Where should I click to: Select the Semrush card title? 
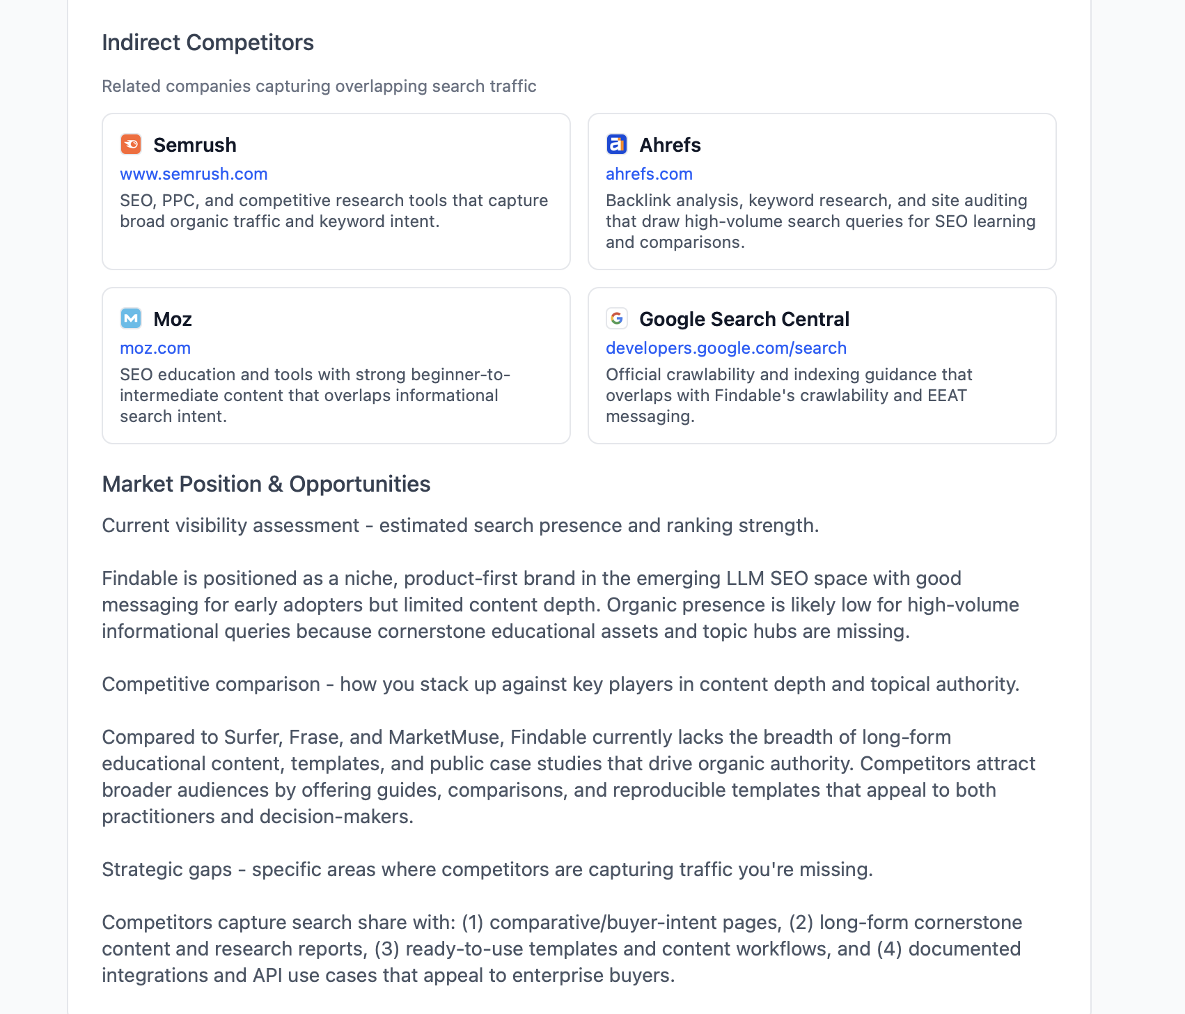point(195,145)
